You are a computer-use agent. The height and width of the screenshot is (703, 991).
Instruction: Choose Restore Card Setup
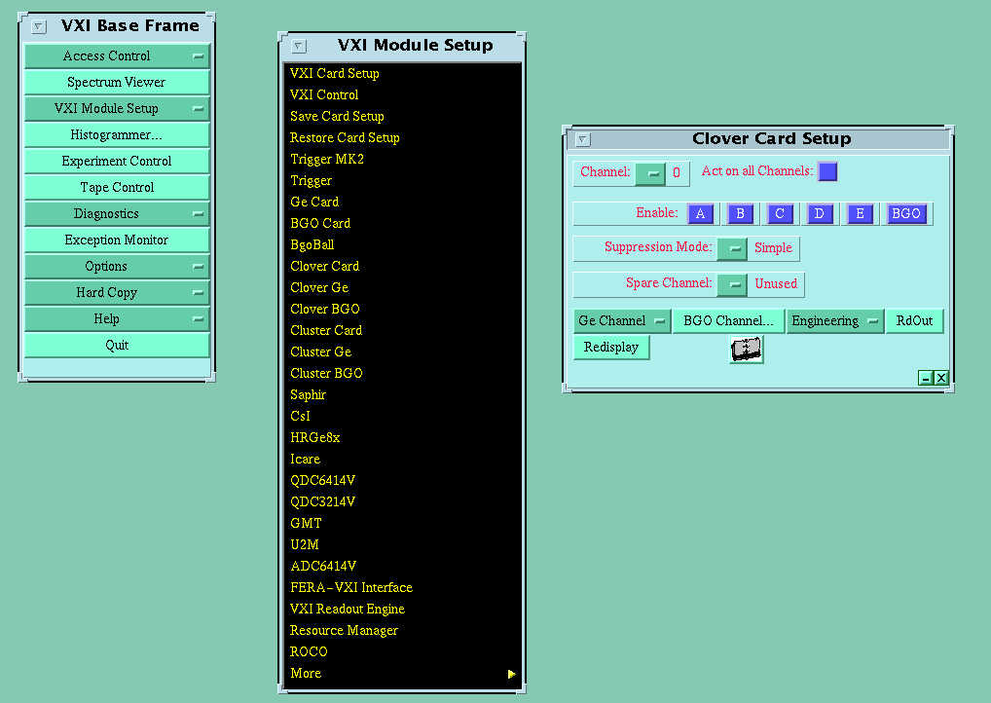click(402, 138)
